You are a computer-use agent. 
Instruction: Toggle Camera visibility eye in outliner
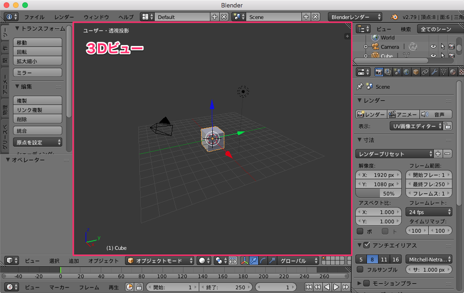[x=433, y=46]
